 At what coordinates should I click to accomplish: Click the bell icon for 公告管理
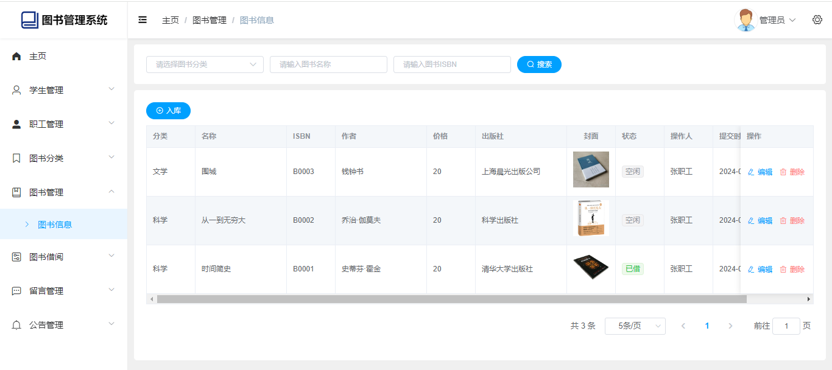click(16, 325)
